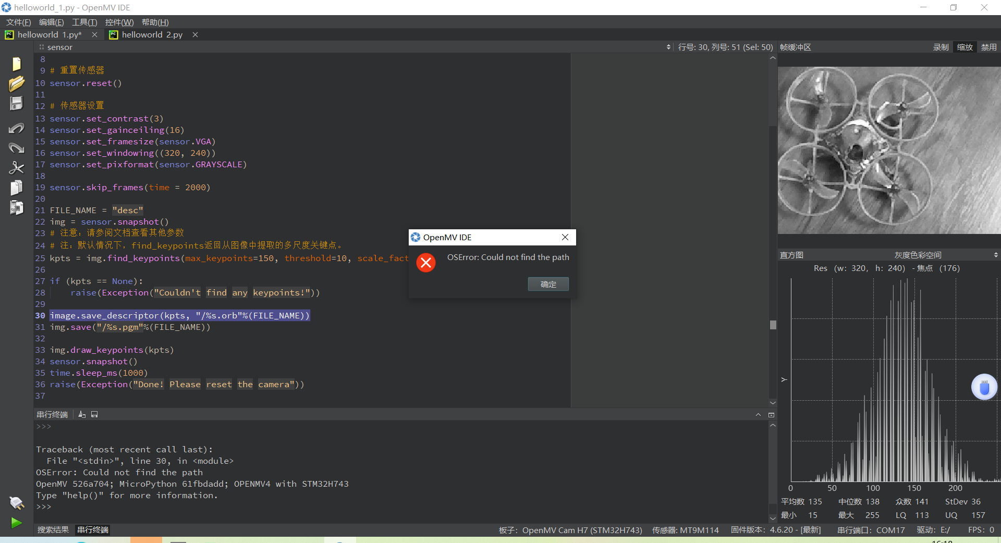Save the script with the floppy icon
The height and width of the screenshot is (543, 1001).
click(16, 103)
